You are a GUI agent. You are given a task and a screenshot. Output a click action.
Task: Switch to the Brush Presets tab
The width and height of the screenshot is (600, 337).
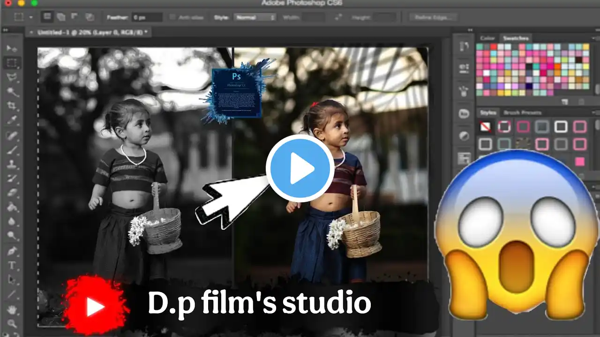coord(522,113)
